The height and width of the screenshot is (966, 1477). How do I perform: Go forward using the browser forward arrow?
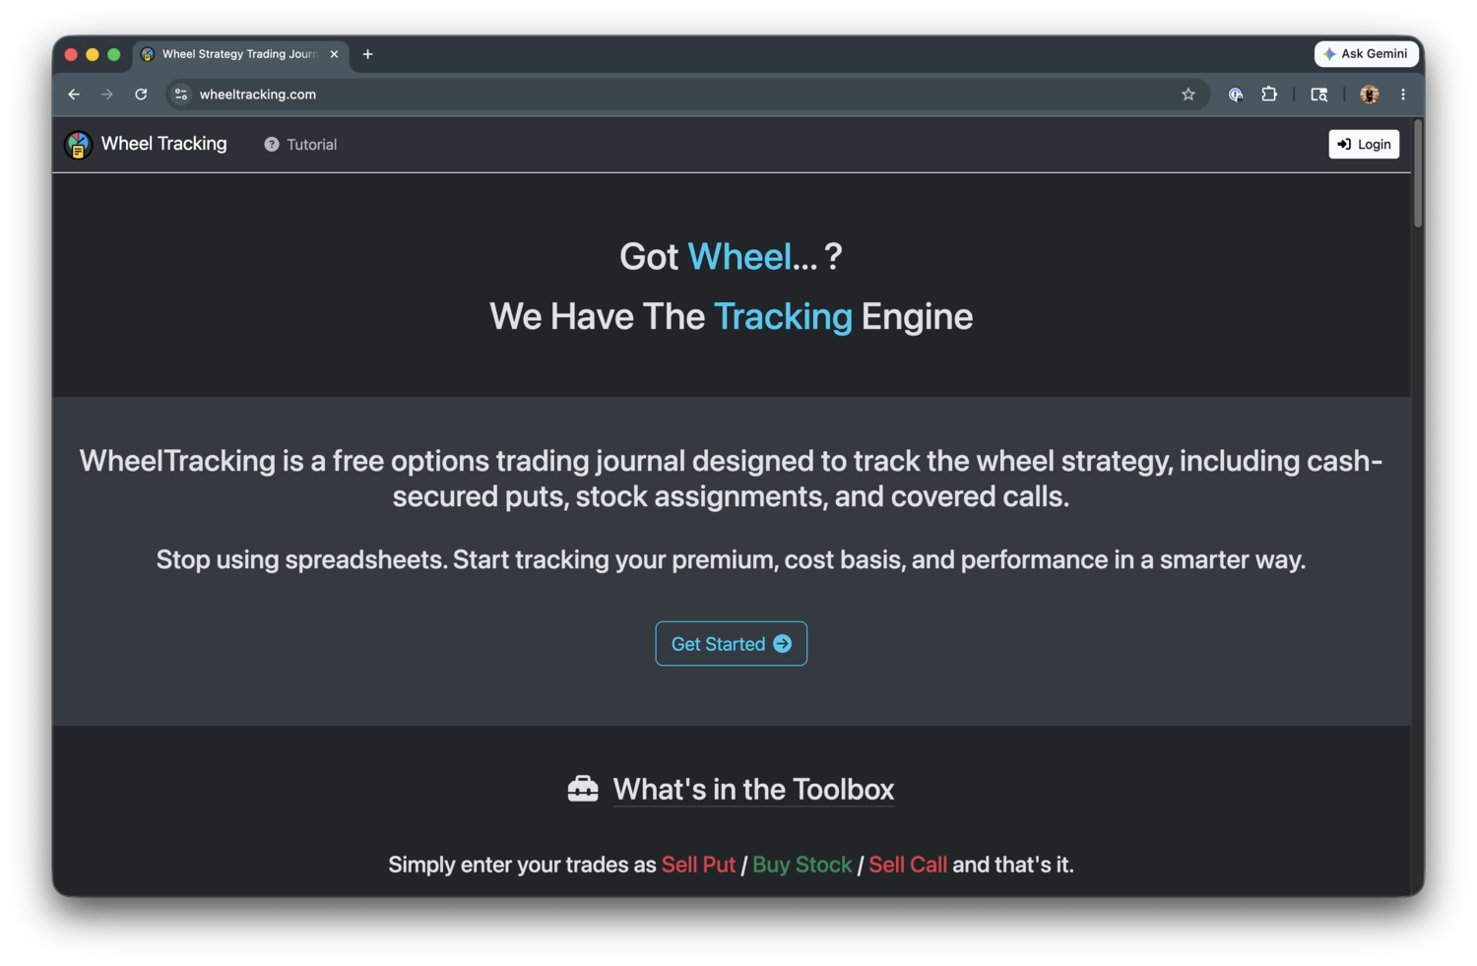click(107, 95)
